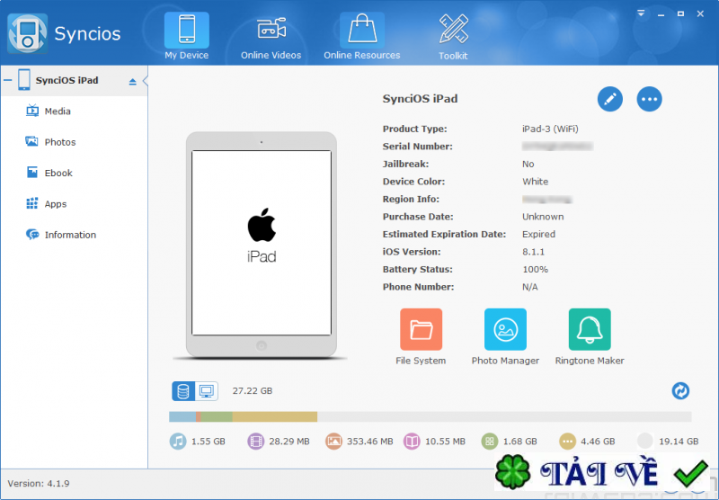Open the window dropdown menu arrow
Viewport: 719px width, 500px height.
[641, 13]
